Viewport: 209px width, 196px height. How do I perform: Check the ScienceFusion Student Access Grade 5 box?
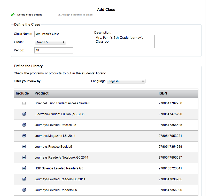pos(24,103)
